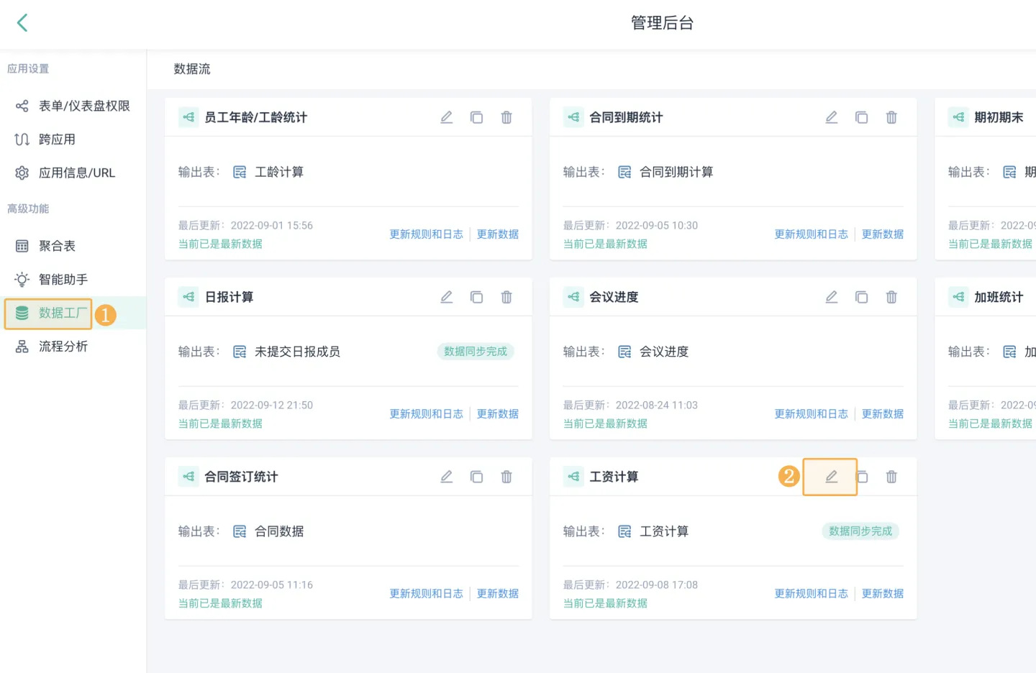Delete the 合同到期统计 data flow

point(891,117)
